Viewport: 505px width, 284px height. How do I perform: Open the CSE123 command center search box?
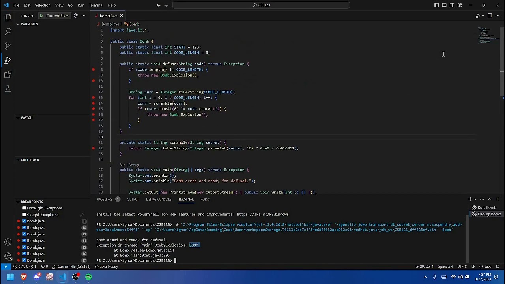261,5
